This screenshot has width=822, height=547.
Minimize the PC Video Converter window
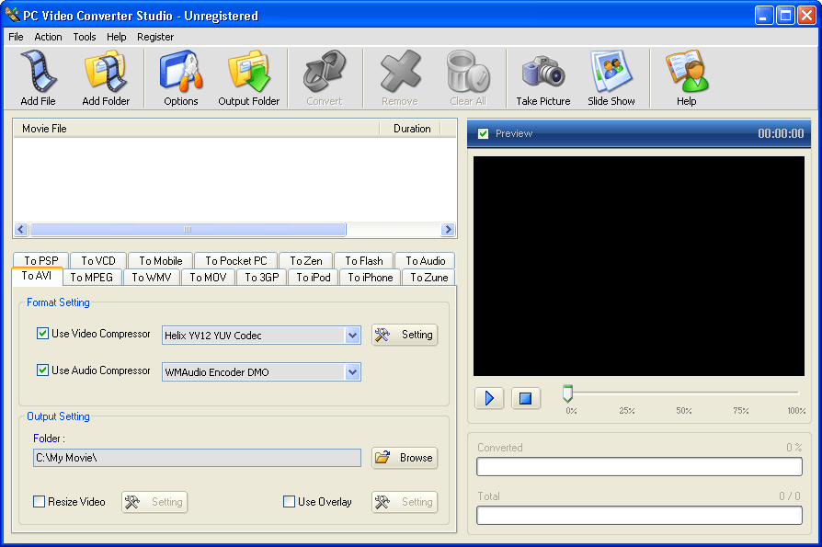764,16
